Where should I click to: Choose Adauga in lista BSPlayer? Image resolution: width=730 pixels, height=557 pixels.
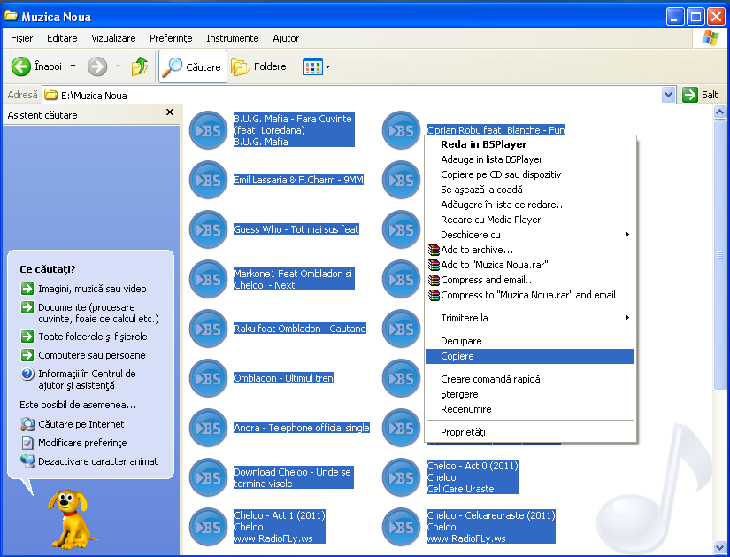coord(530,159)
